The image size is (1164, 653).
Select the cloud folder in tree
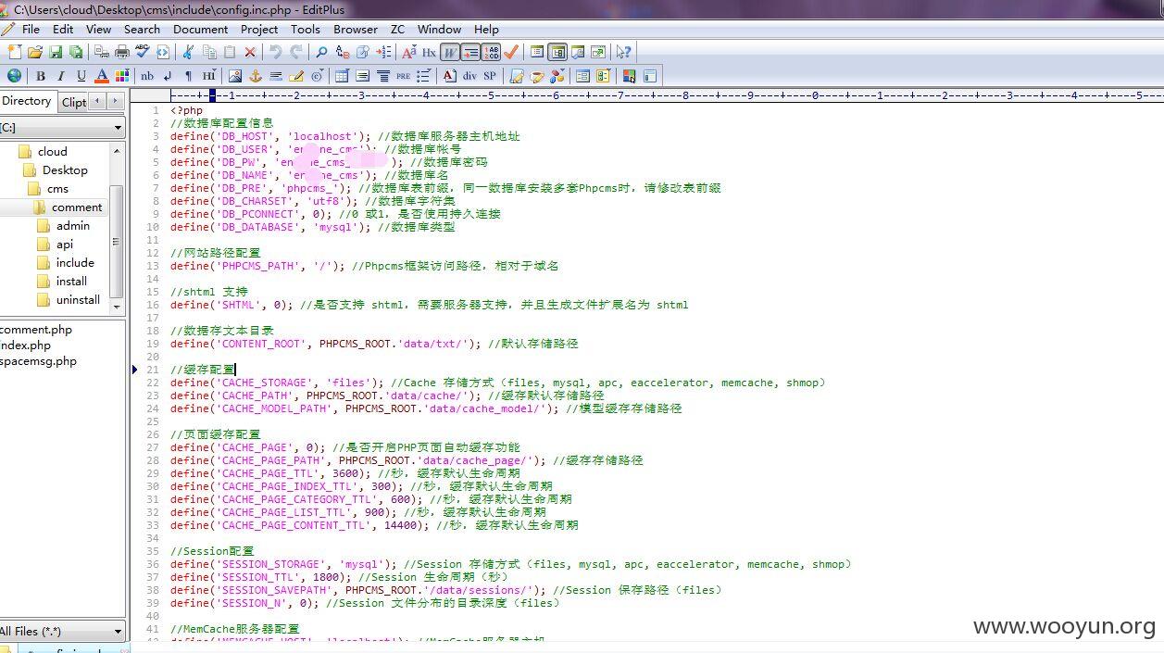coord(52,151)
